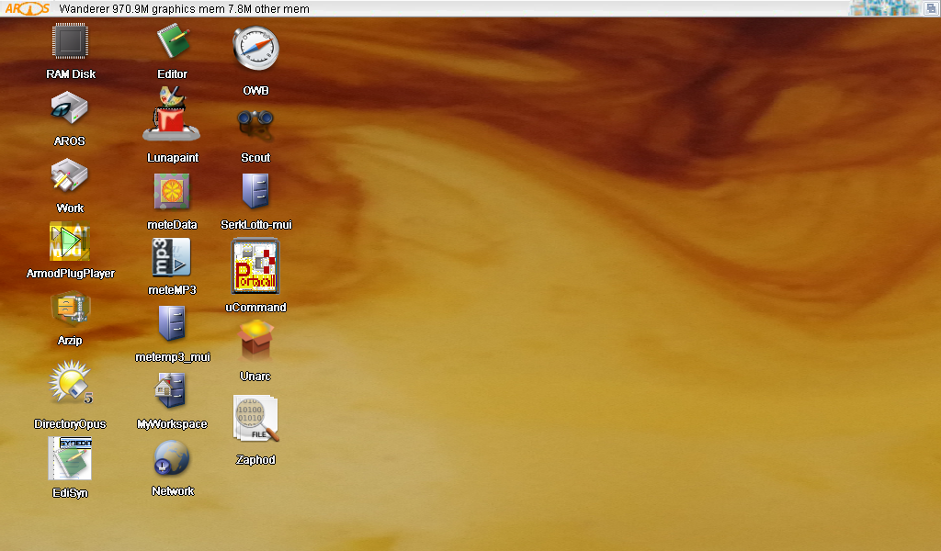941x551 pixels.
Task: Launch the meteMP3 player icon
Action: [172, 258]
